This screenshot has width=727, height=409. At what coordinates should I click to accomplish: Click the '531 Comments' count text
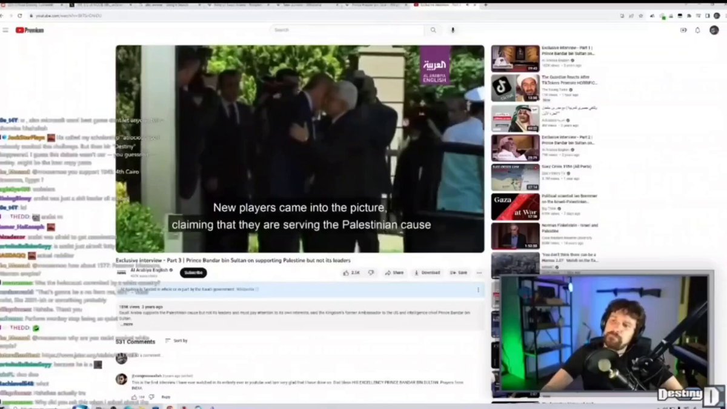136,341
